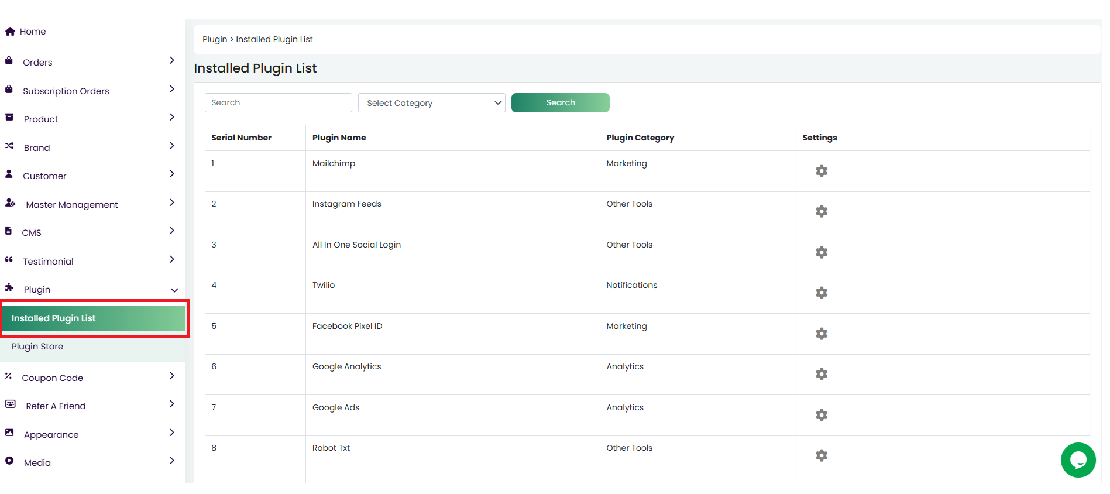Screen dimensions: 1110x494
Task: Click Google Analytics settings gear icon
Action: [821, 374]
